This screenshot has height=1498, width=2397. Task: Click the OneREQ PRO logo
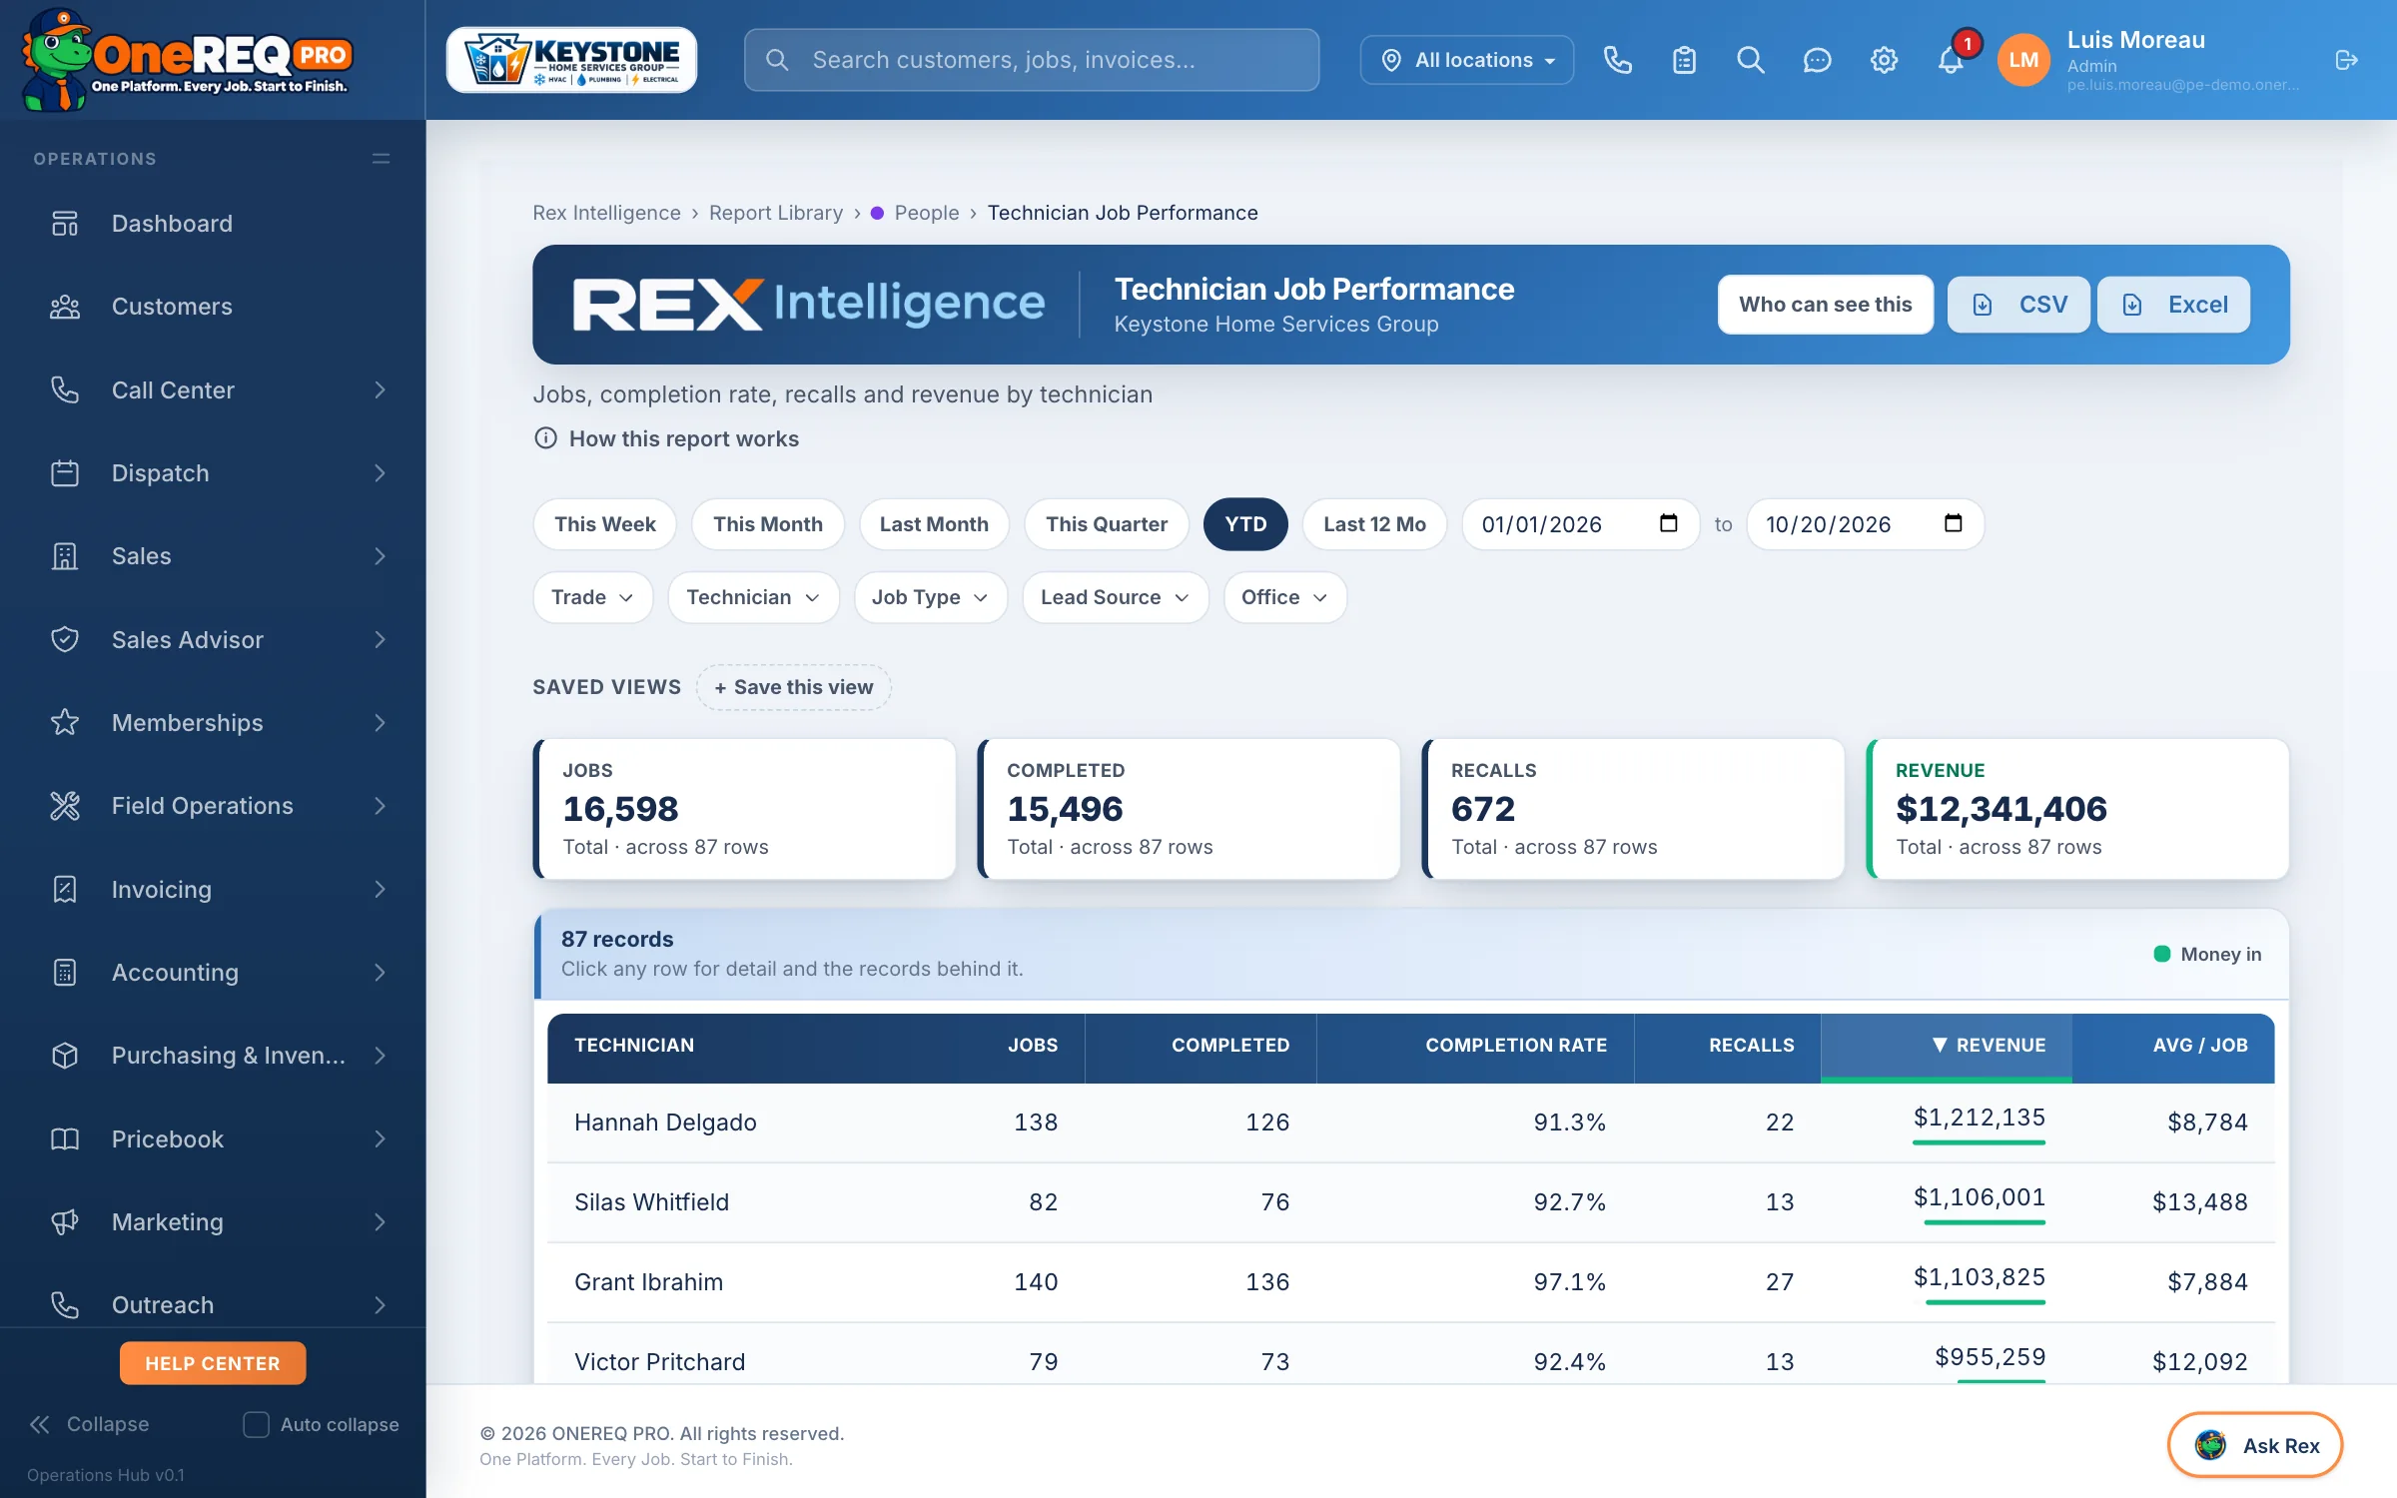coord(187,60)
